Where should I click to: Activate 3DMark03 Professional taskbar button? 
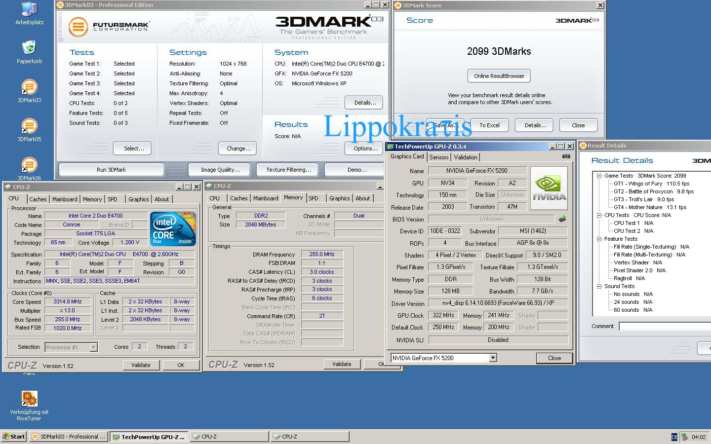point(68,437)
